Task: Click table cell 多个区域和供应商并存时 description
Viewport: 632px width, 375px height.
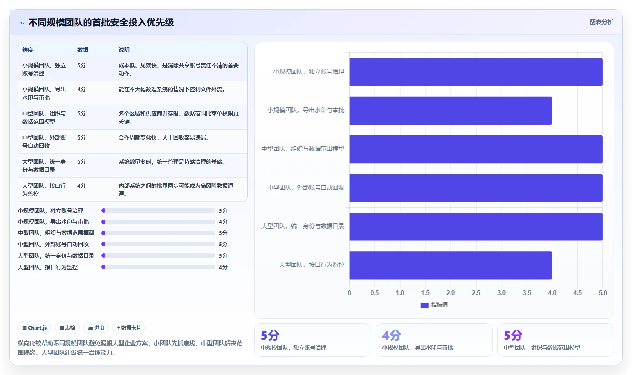Action: pos(179,117)
